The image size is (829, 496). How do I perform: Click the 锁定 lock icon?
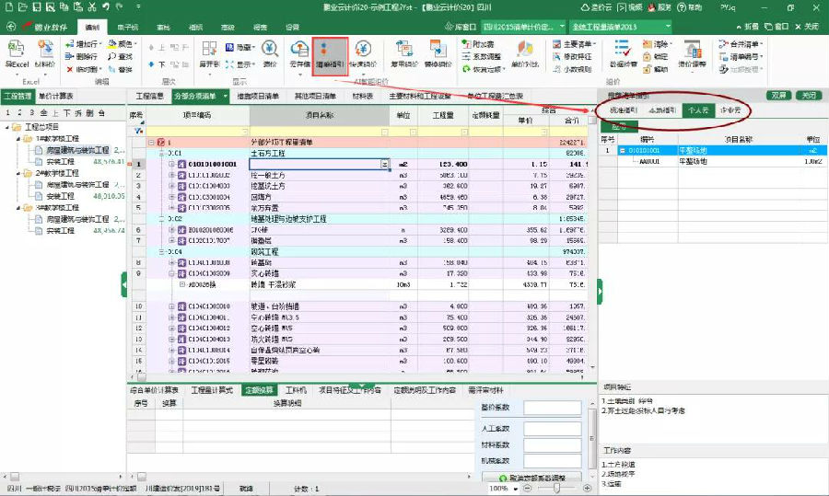tap(656, 56)
